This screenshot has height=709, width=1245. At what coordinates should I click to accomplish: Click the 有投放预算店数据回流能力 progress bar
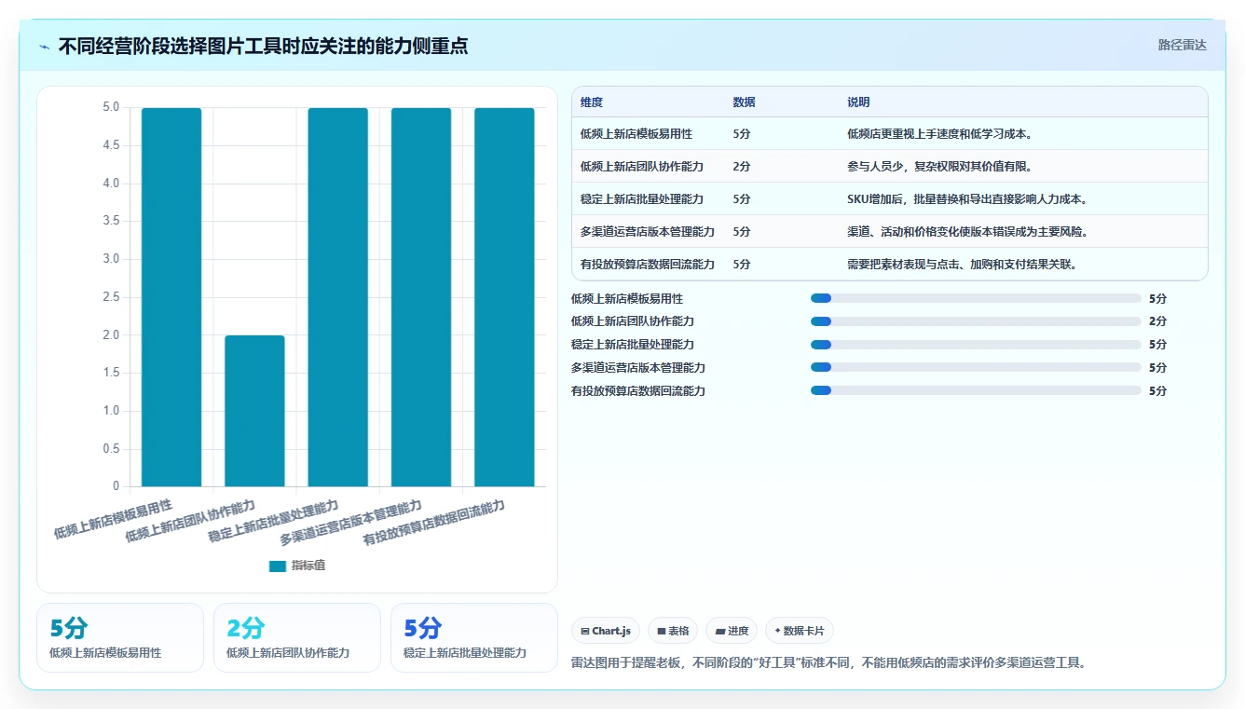tap(976, 390)
